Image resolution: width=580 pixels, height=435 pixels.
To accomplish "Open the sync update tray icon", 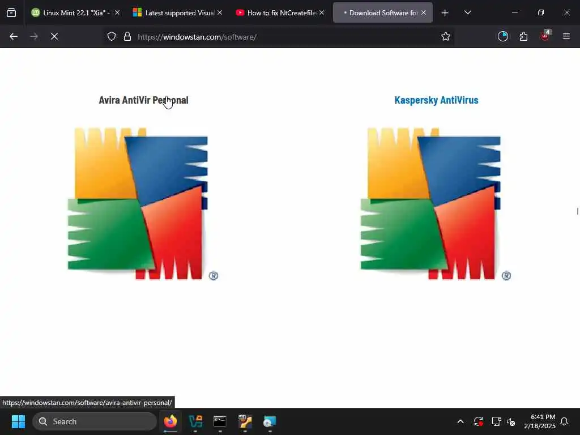I will click(478, 421).
